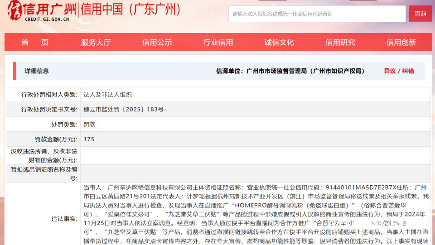
Task: Click the 违法事实 label
Action: (64, 219)
